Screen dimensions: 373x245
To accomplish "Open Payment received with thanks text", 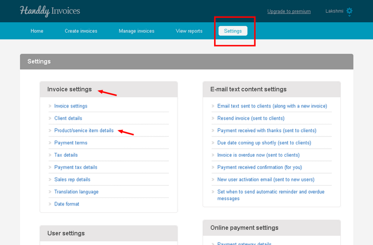I will tap(267, 131).
